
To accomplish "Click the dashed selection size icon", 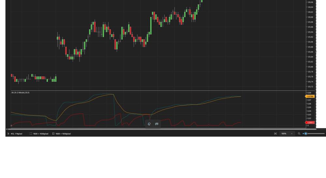I will (x=31, y=134).
